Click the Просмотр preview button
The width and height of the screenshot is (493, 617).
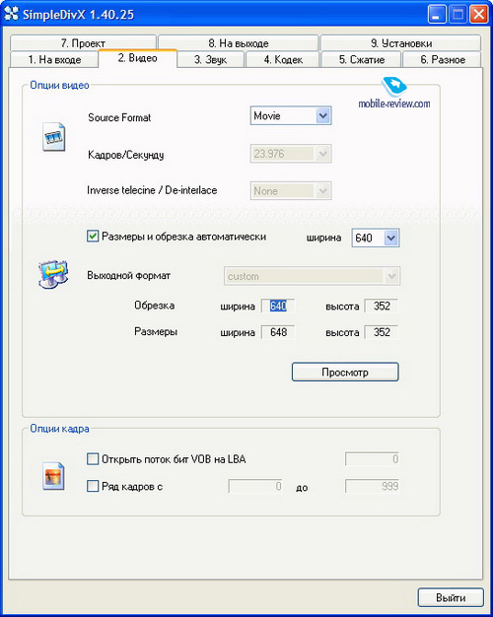pos(345,372)
